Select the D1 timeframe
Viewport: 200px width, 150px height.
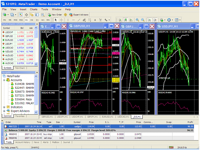[x=37, y=20]
